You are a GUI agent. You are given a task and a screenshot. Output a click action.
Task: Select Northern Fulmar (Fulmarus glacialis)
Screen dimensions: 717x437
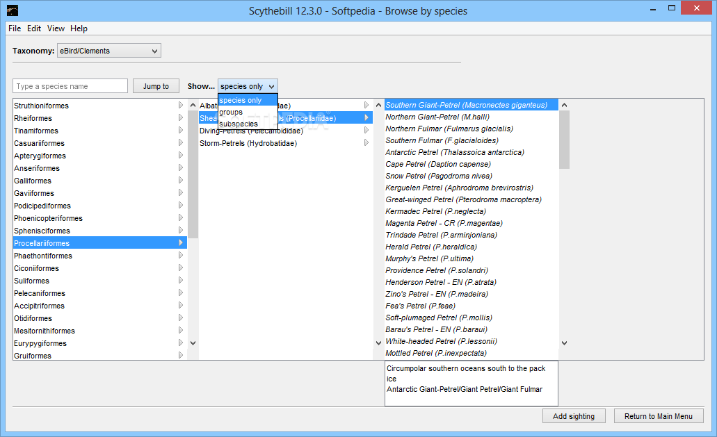[471, 129]
